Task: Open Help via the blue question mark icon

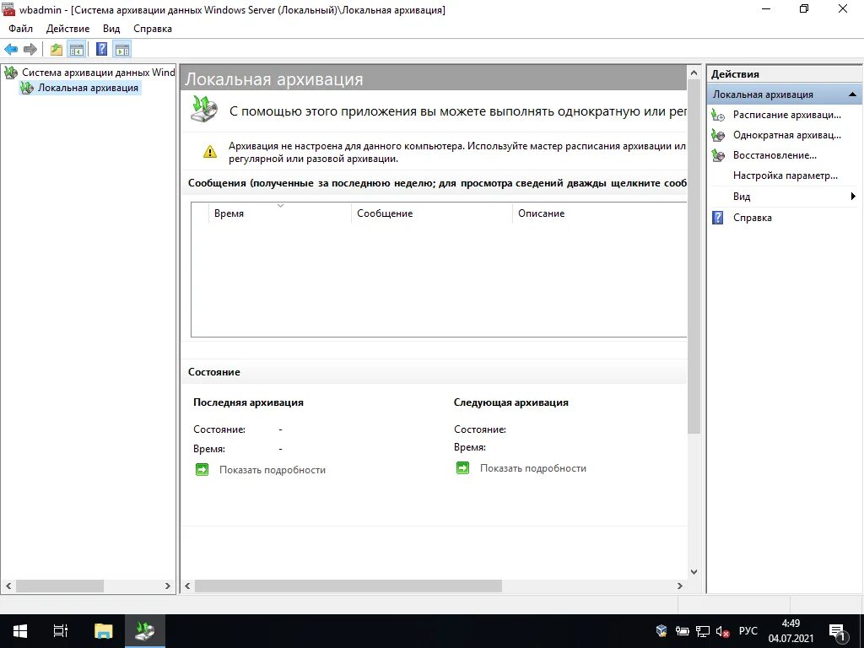Action: point(101,49)
